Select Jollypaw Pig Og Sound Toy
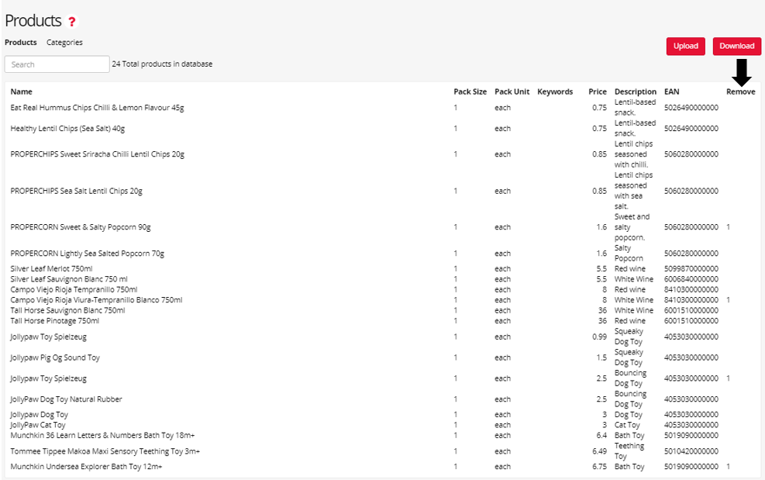Screen dimensions: 765x480 point(54,357)
